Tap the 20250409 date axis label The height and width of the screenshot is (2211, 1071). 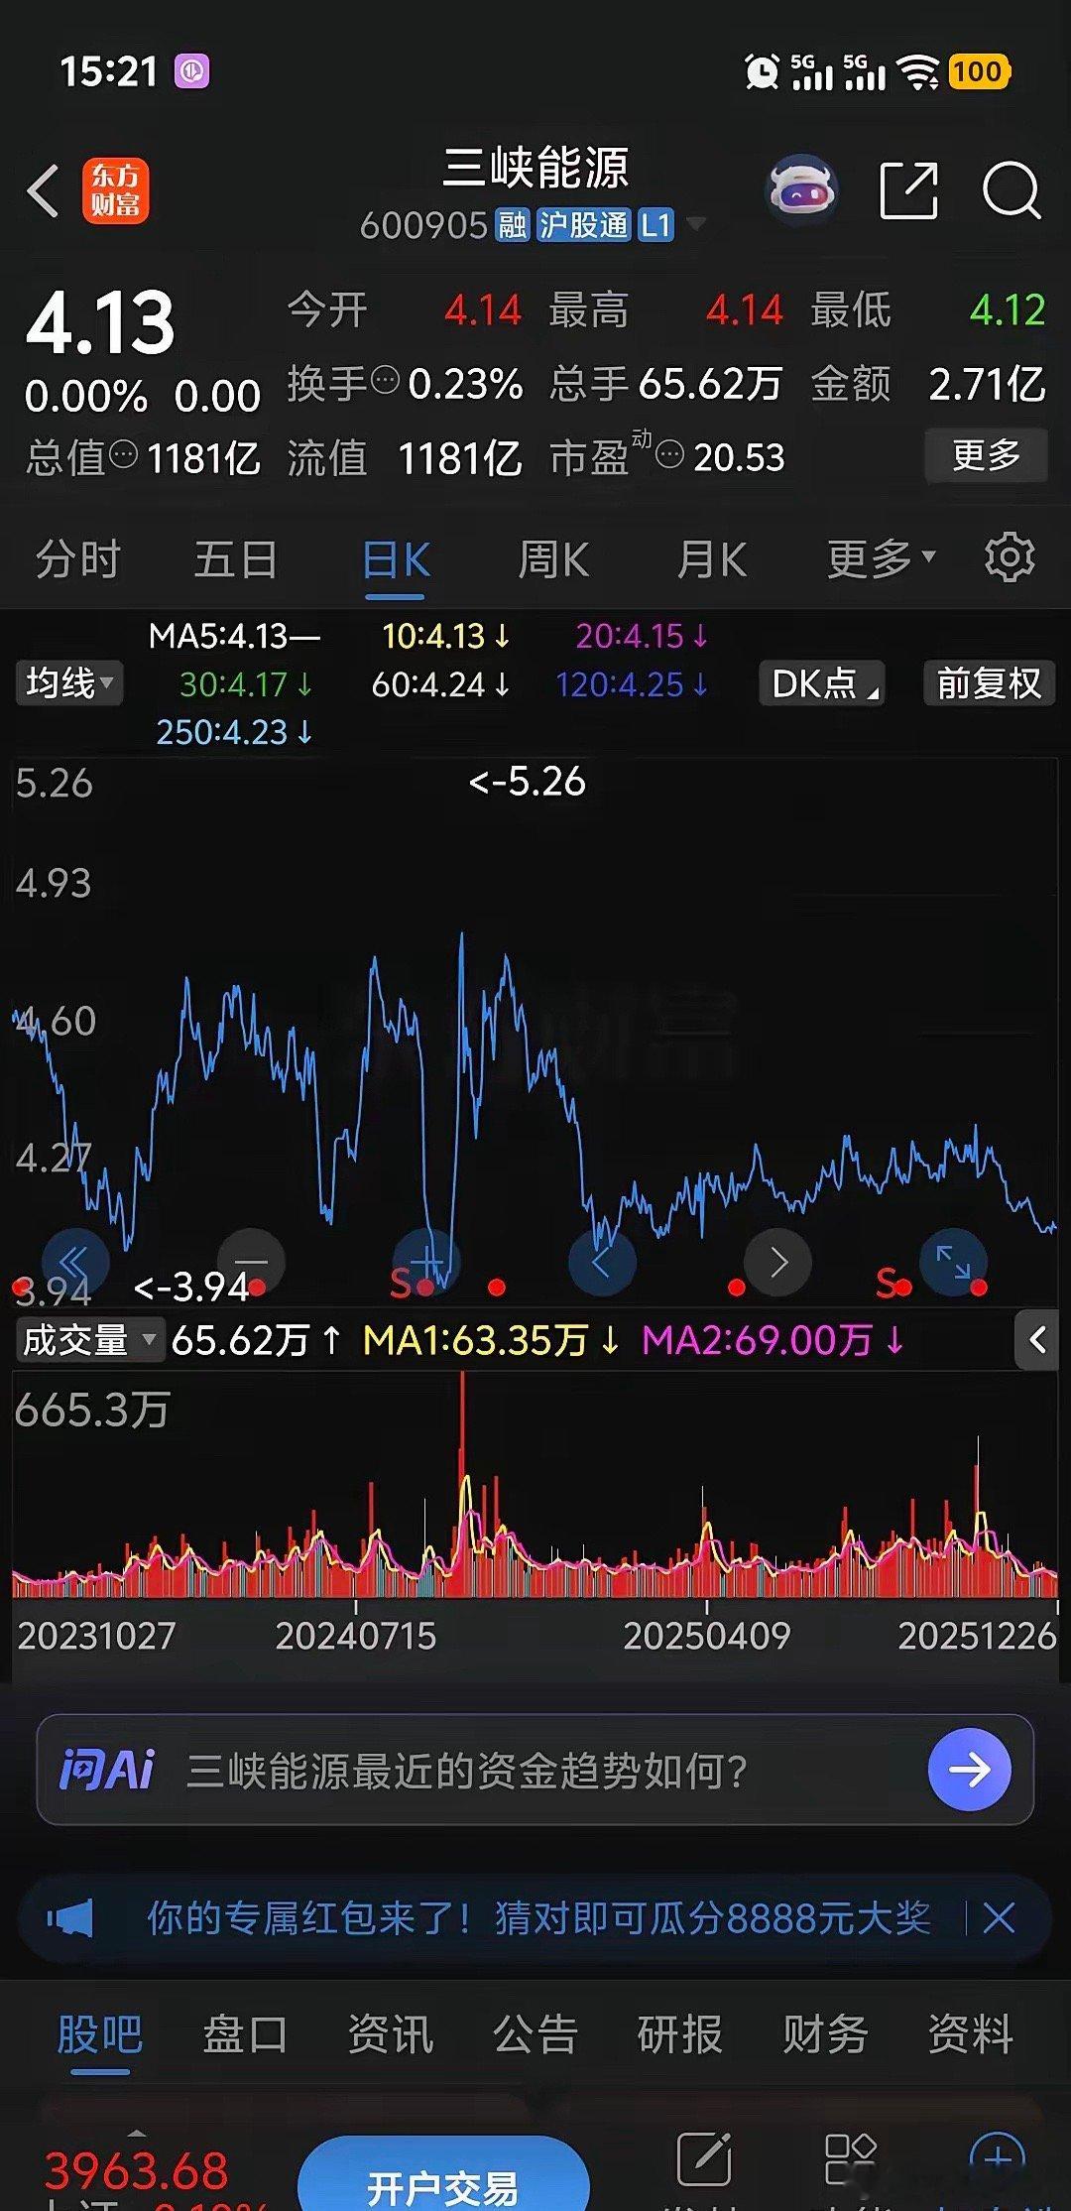point(706,1636)
